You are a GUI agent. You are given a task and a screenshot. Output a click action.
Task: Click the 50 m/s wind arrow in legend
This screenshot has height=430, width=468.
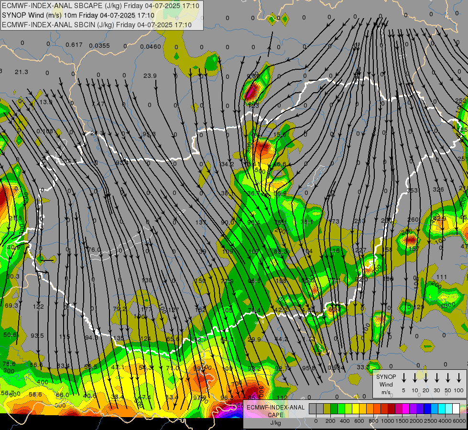click(x=448, y=378)
